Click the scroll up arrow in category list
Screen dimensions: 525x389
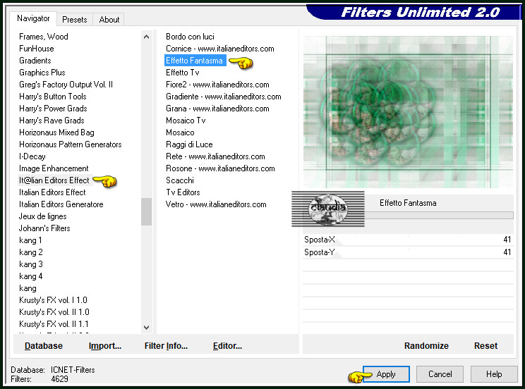146,37
